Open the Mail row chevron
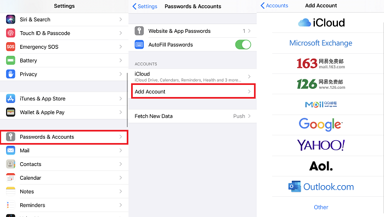The image size is (384, 217). [121, 151]
